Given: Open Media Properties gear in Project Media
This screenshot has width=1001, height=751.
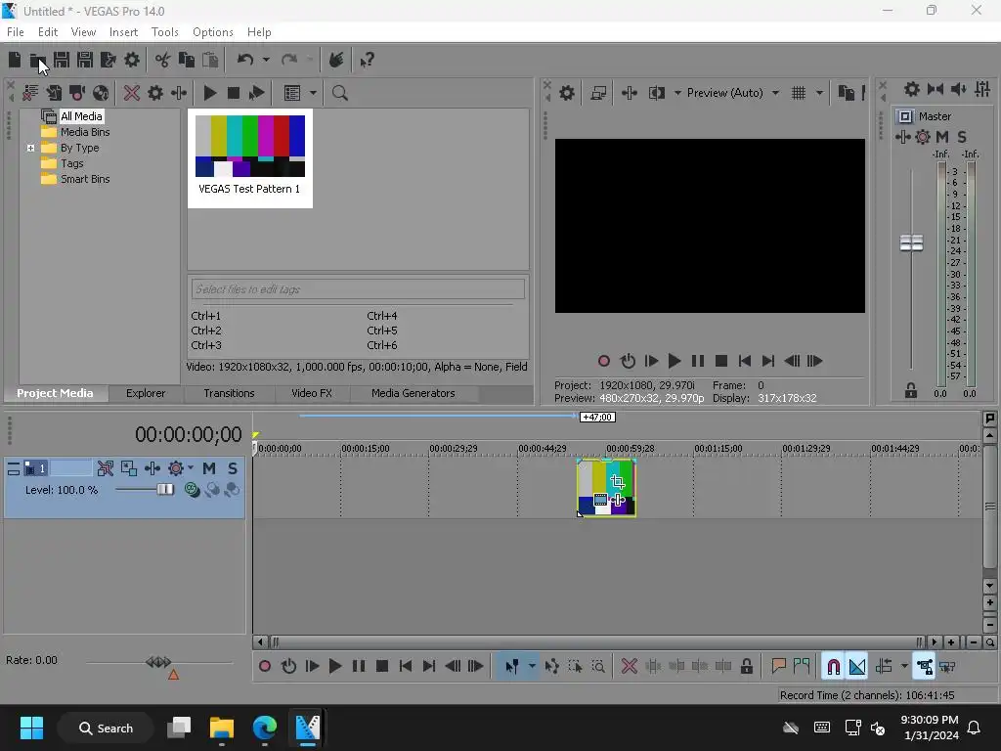Looking at the screenshot, I should tap(155, 93).
